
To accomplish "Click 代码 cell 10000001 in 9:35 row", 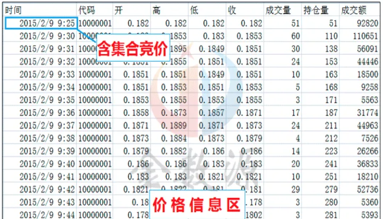I will point(95,100).
